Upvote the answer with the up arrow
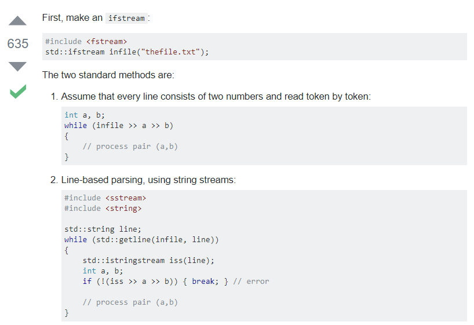The image size is (474, 325). point(17,20)
